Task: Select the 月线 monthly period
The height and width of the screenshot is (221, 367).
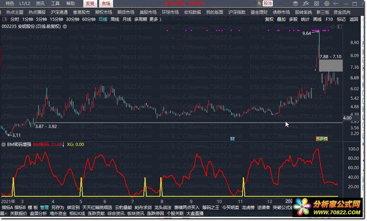Action: [x=127, y=19]
